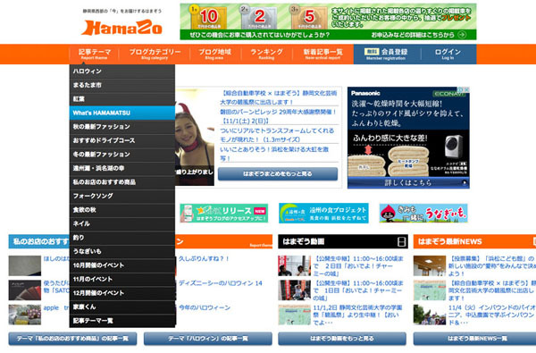Click the はまぞうまとめをもっと見る button
The height and width of the screenshot is (353, 536).
coord(278,173)
